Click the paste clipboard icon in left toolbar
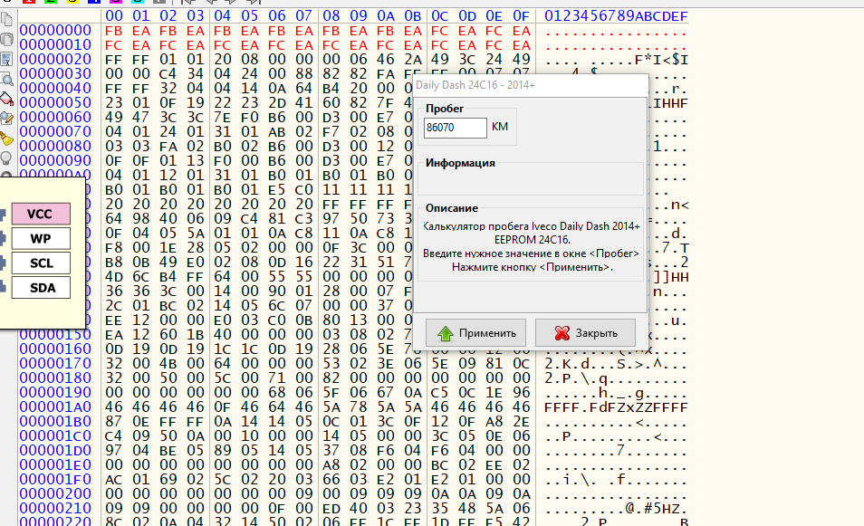Viewport: 864px width, 526px height. pos(6,40)
